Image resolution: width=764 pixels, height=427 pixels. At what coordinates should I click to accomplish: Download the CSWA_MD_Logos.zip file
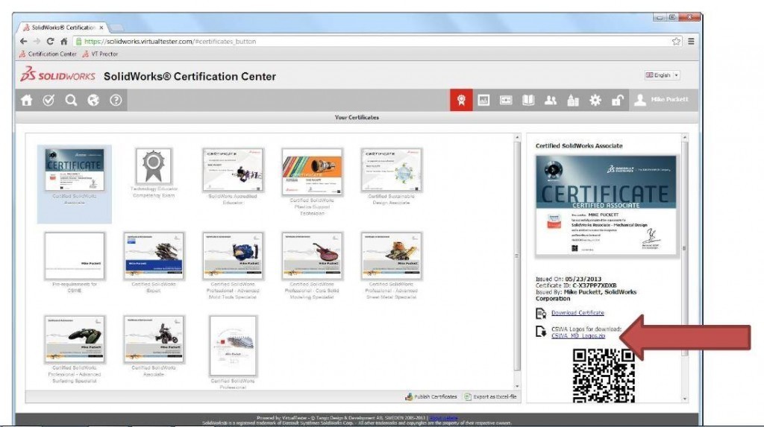pyautogui.click(x=577, y=336)
